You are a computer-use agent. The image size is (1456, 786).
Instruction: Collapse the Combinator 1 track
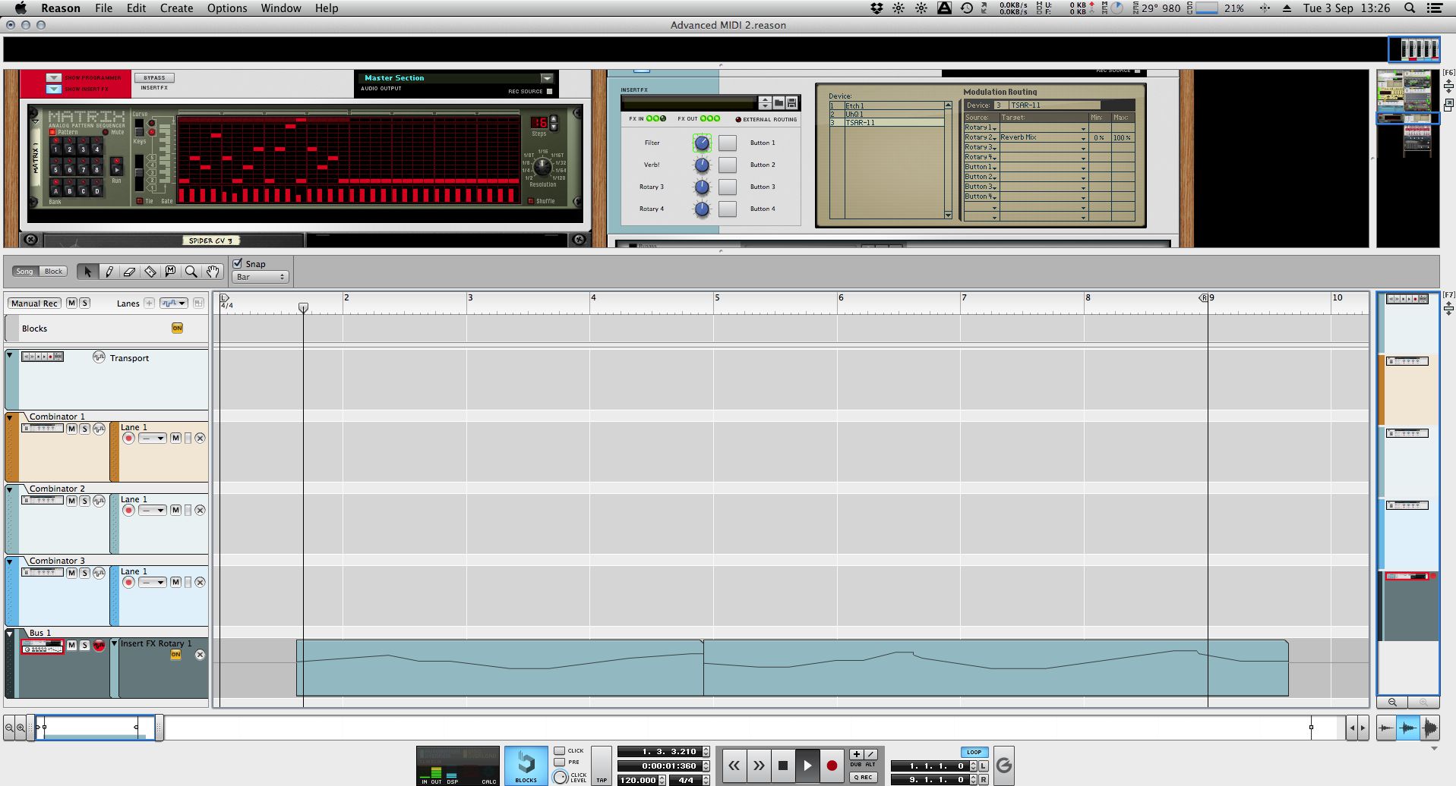10,417
